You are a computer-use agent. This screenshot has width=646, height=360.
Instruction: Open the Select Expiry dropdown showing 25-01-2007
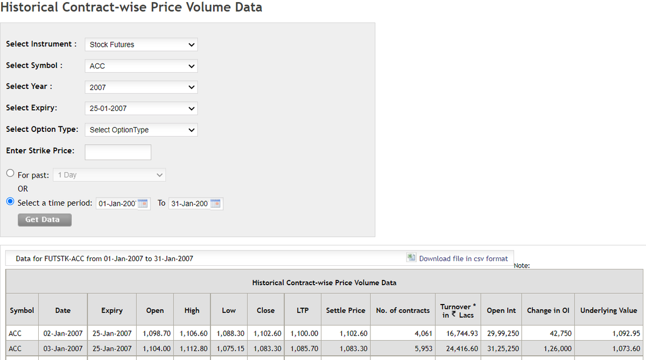click(x=141, y=108)
